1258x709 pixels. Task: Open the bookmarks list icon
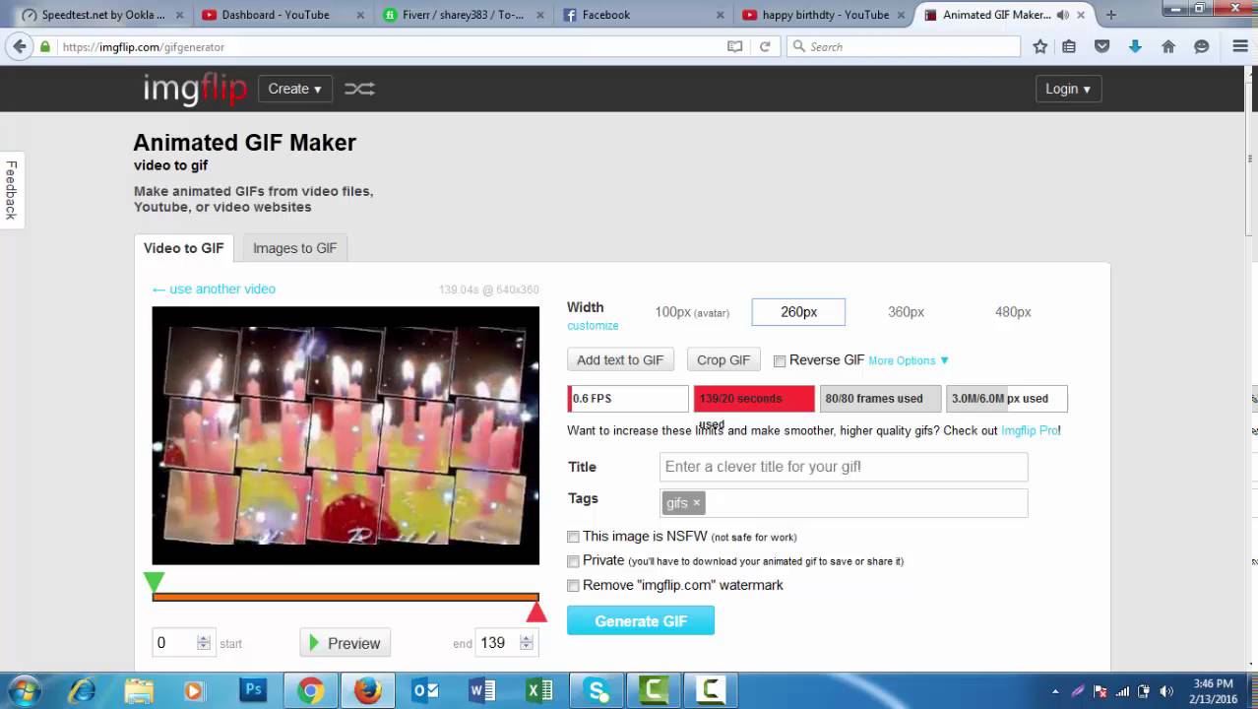(1070, 46)
